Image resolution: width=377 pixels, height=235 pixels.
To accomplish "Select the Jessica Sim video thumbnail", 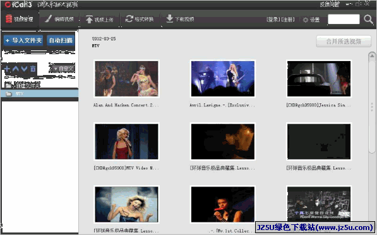I will tap(319, 79).
